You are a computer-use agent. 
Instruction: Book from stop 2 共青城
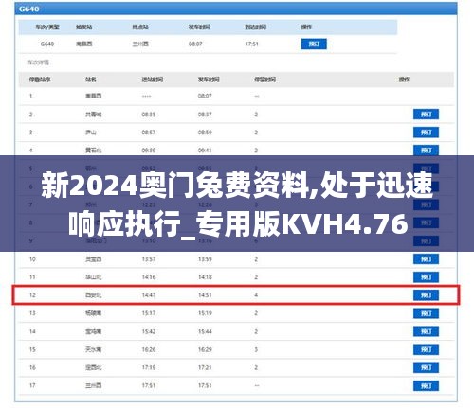pos(426,115)
